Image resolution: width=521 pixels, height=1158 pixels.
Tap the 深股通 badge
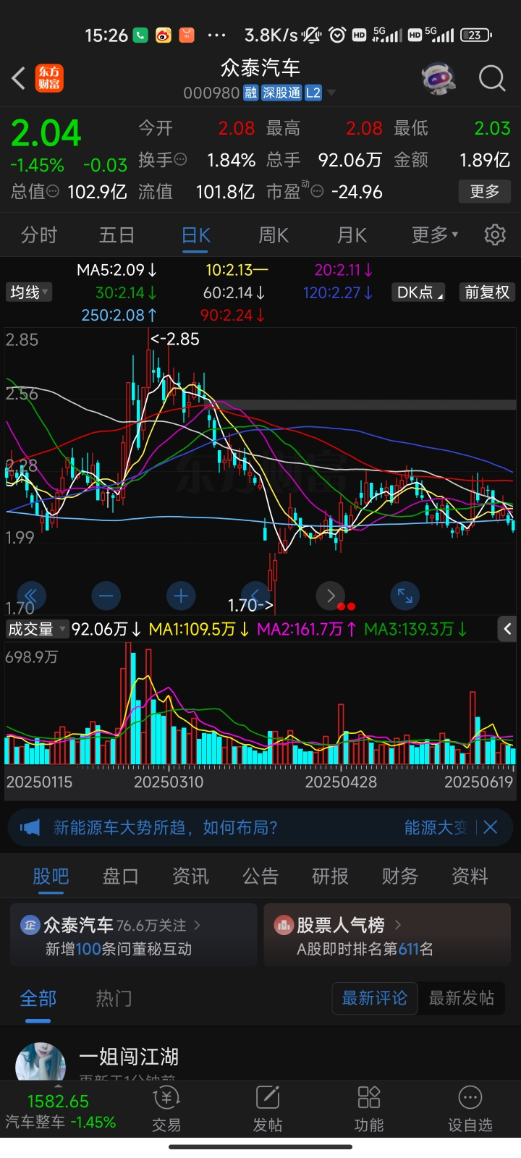[x=281, y=93]
